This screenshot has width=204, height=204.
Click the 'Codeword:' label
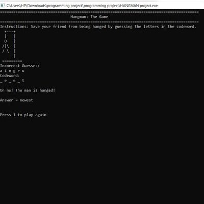(x=10, y=75)
